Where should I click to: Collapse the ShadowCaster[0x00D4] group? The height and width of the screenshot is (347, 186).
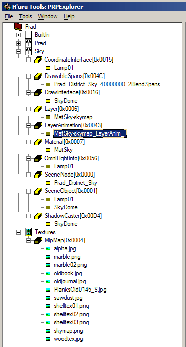[x=29, y=216]
